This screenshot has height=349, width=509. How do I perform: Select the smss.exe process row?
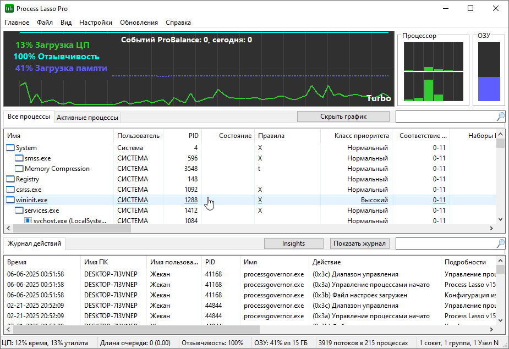point(250,158)
